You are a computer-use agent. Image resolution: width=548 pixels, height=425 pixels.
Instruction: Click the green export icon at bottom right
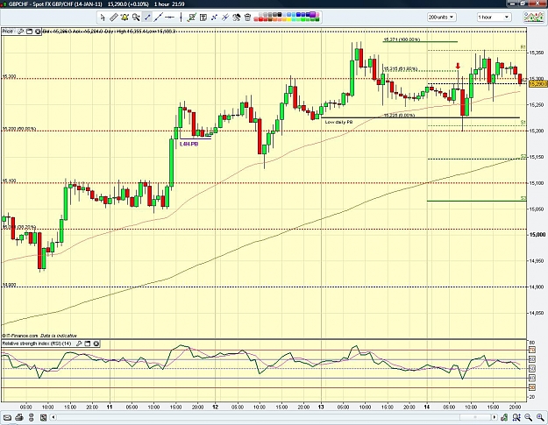[504, 417]
